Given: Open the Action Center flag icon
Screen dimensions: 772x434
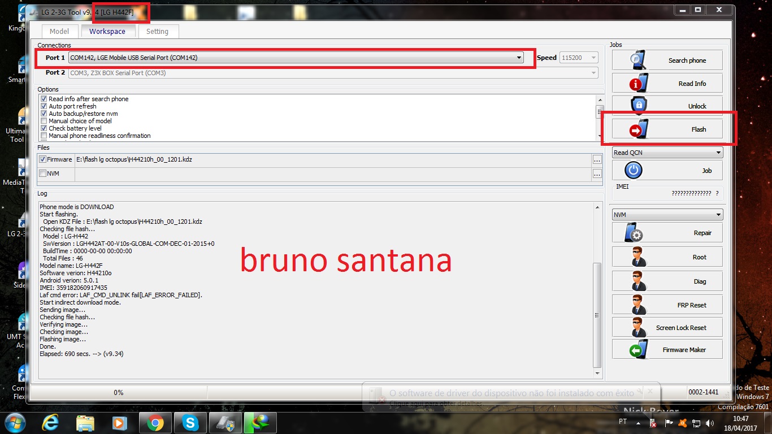Looking at the screenshot, I should coord(668,423).
